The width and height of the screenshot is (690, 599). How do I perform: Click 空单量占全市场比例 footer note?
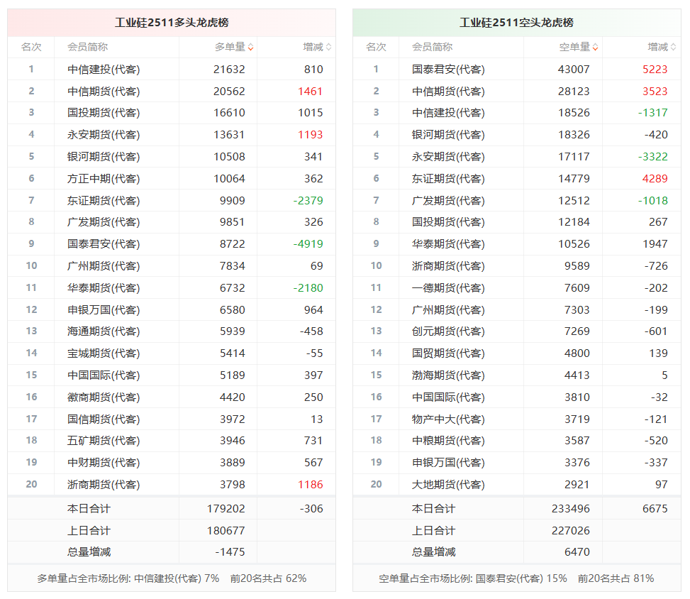tap(517, 578)
